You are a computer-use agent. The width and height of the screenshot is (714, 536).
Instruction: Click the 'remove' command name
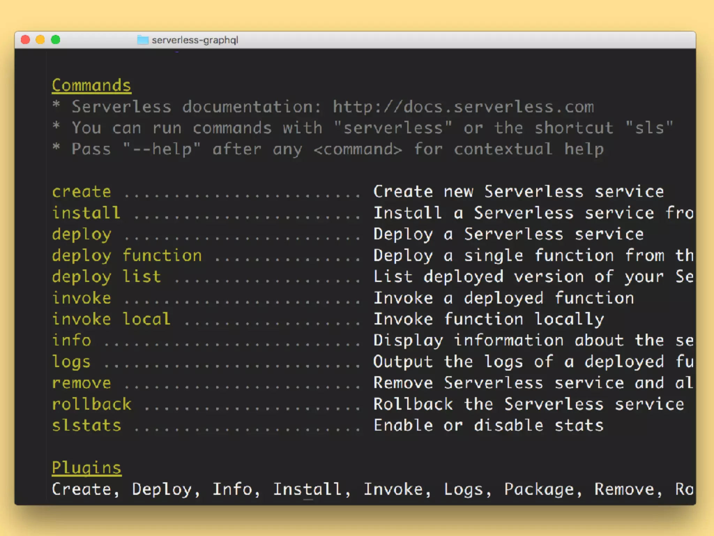pyautogui.click(x=82, y=383)
